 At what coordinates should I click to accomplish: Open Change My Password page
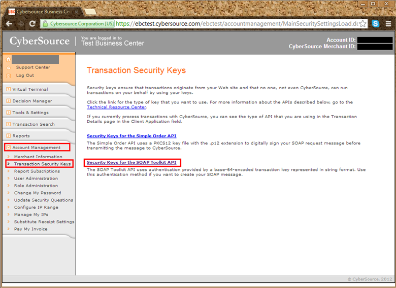38,193
